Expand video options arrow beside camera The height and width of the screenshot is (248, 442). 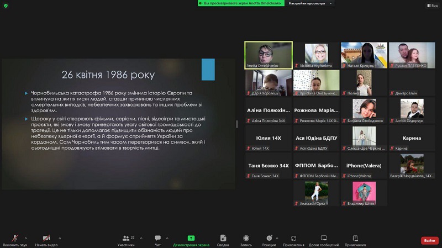(60, 238)
